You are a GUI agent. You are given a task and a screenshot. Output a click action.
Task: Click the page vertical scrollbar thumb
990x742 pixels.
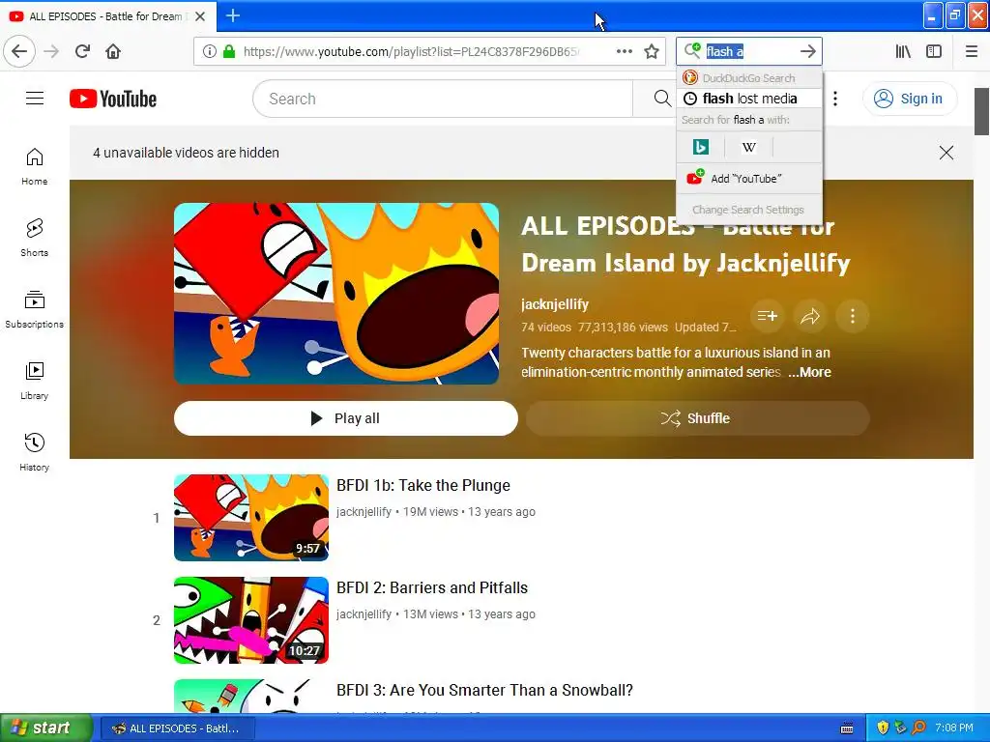pyautogui.click(x=981, y=111)
